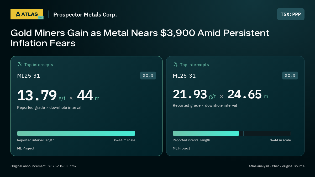Image resolution: width=315 pixels, height=177 pixels.
Task: Click the drill icon in the 21.93 g/t card
Action: click(175, 64)
